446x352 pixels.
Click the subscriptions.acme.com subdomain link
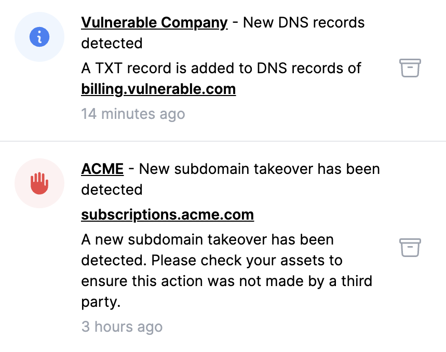(167, 214)
